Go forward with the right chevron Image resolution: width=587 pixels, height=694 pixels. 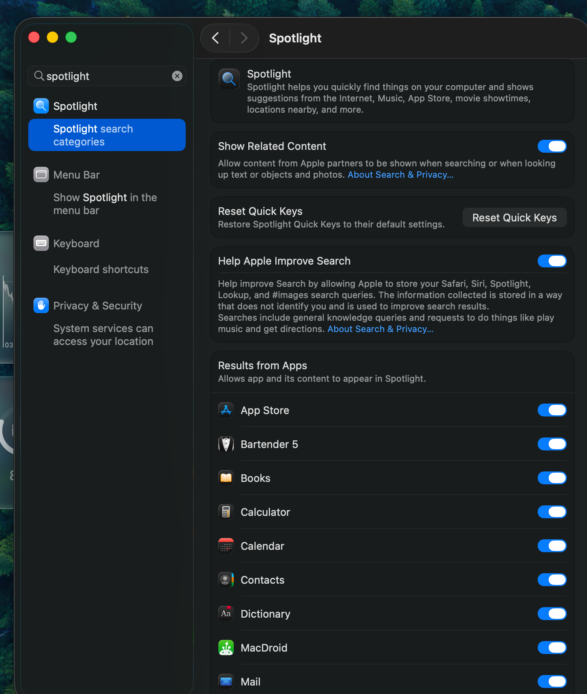point(244,38)
